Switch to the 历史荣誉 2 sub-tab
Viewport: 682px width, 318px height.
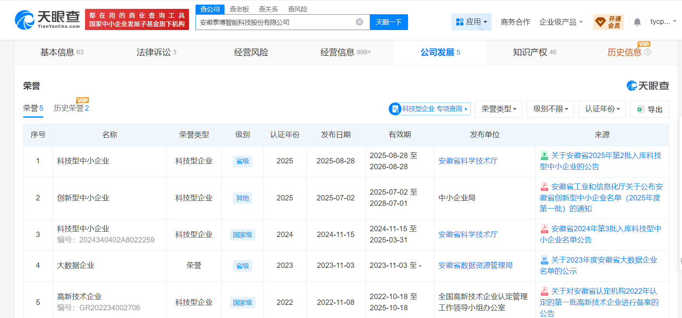[71, 108]
